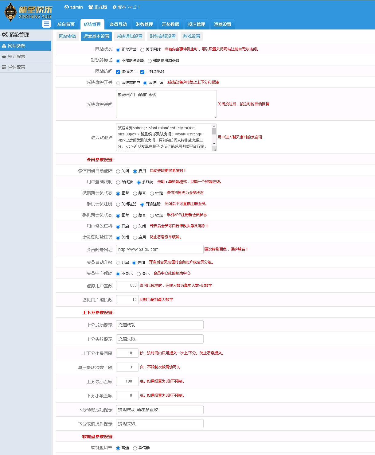The image size is (375, 455).
Task: Uncheck the 微信访问 checkbox
Action: click(118, 72)
